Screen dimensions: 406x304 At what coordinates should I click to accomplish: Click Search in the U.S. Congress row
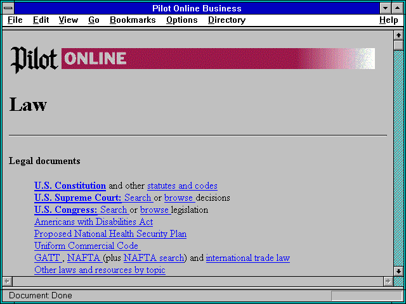[x=114, y=210]
